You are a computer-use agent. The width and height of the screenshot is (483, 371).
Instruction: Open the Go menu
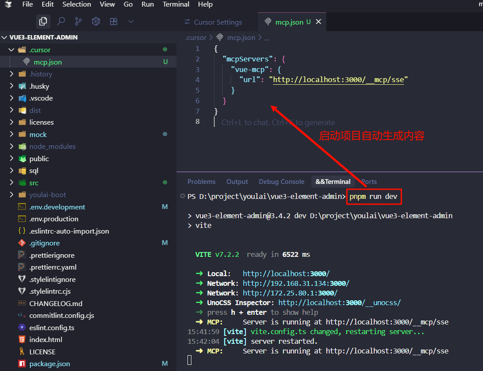128,4
